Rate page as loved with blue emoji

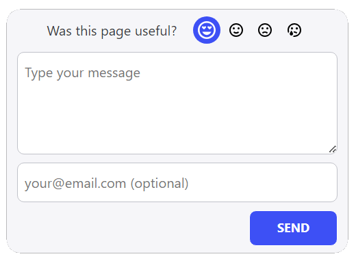coord(207,30)
